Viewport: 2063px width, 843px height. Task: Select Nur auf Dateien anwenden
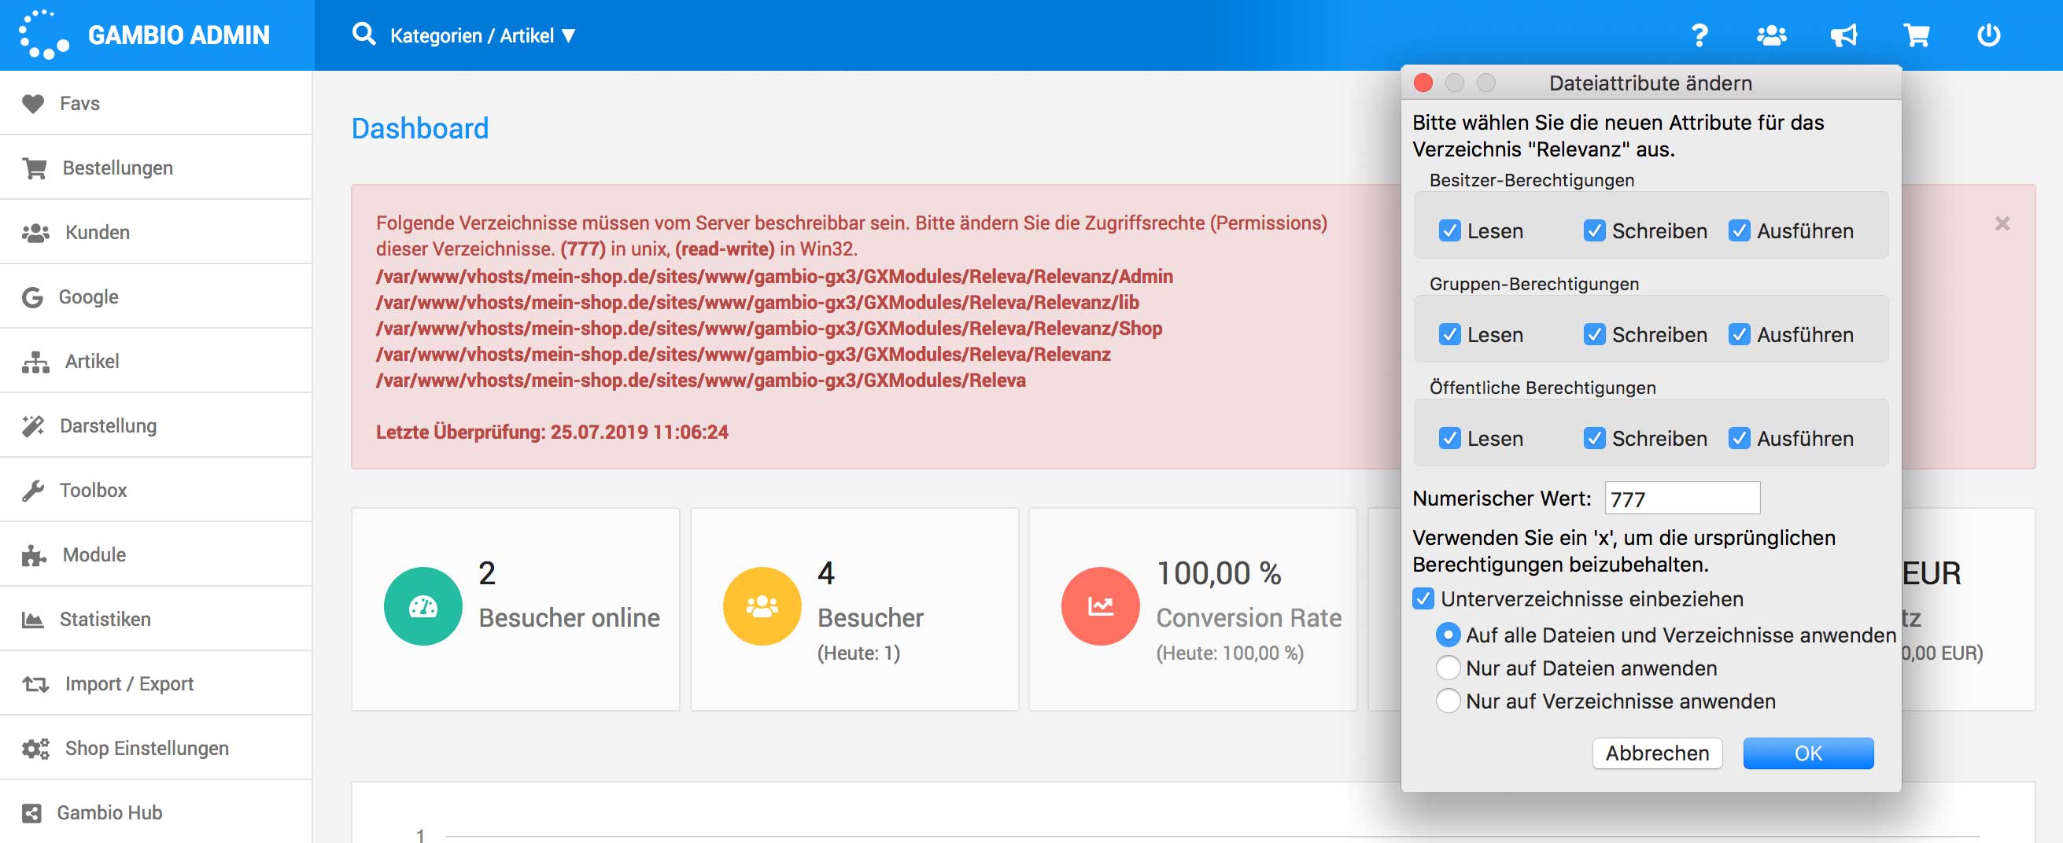[x=1448, y=668]
